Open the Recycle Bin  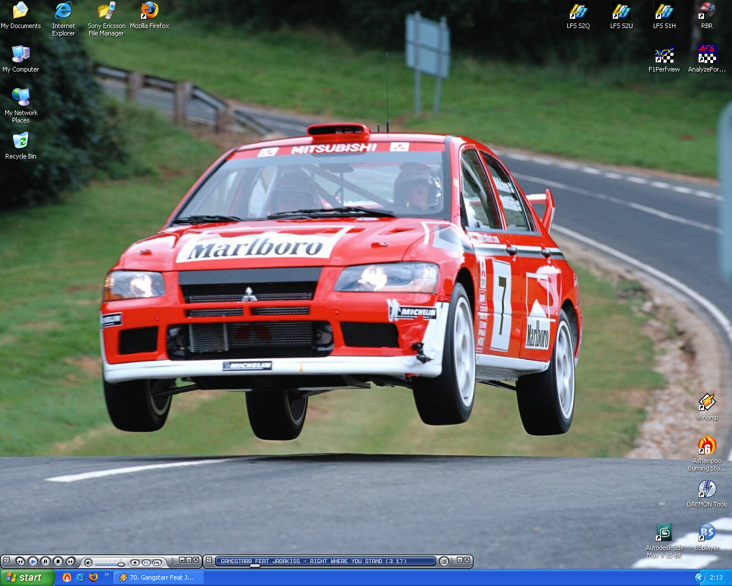point(21,146)
